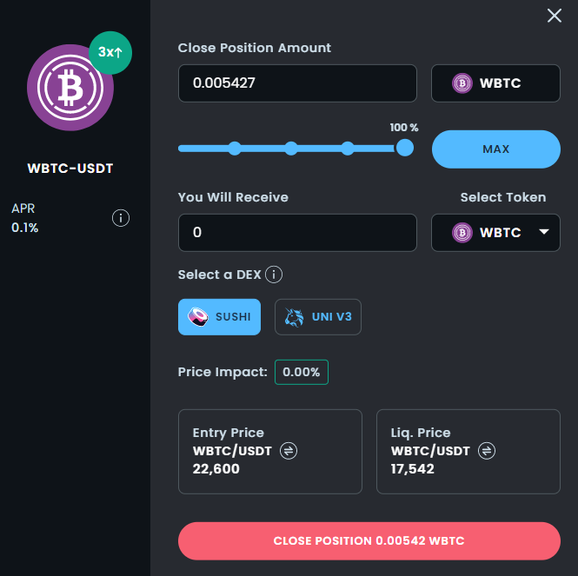Click the MAX button
This screenshot has height=576, width=578.
coord(495,149)
